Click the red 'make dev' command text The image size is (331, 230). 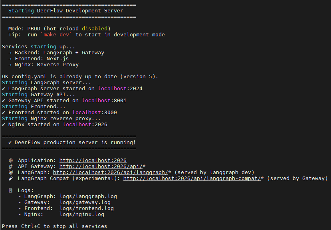[56, 35]
